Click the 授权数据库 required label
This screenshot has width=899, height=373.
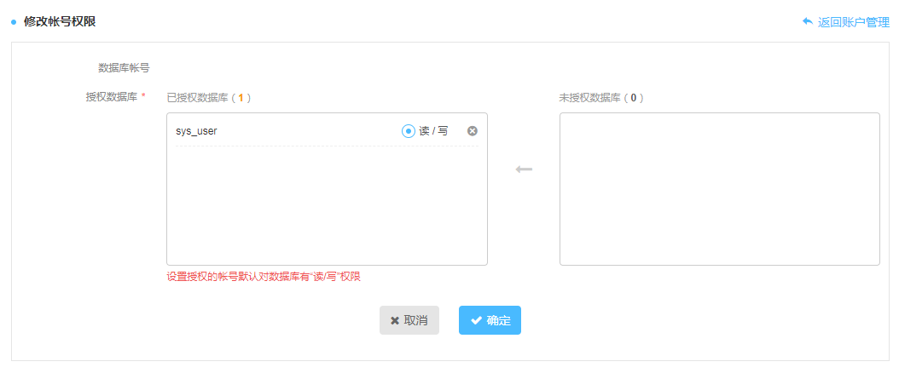coord(116,97)
